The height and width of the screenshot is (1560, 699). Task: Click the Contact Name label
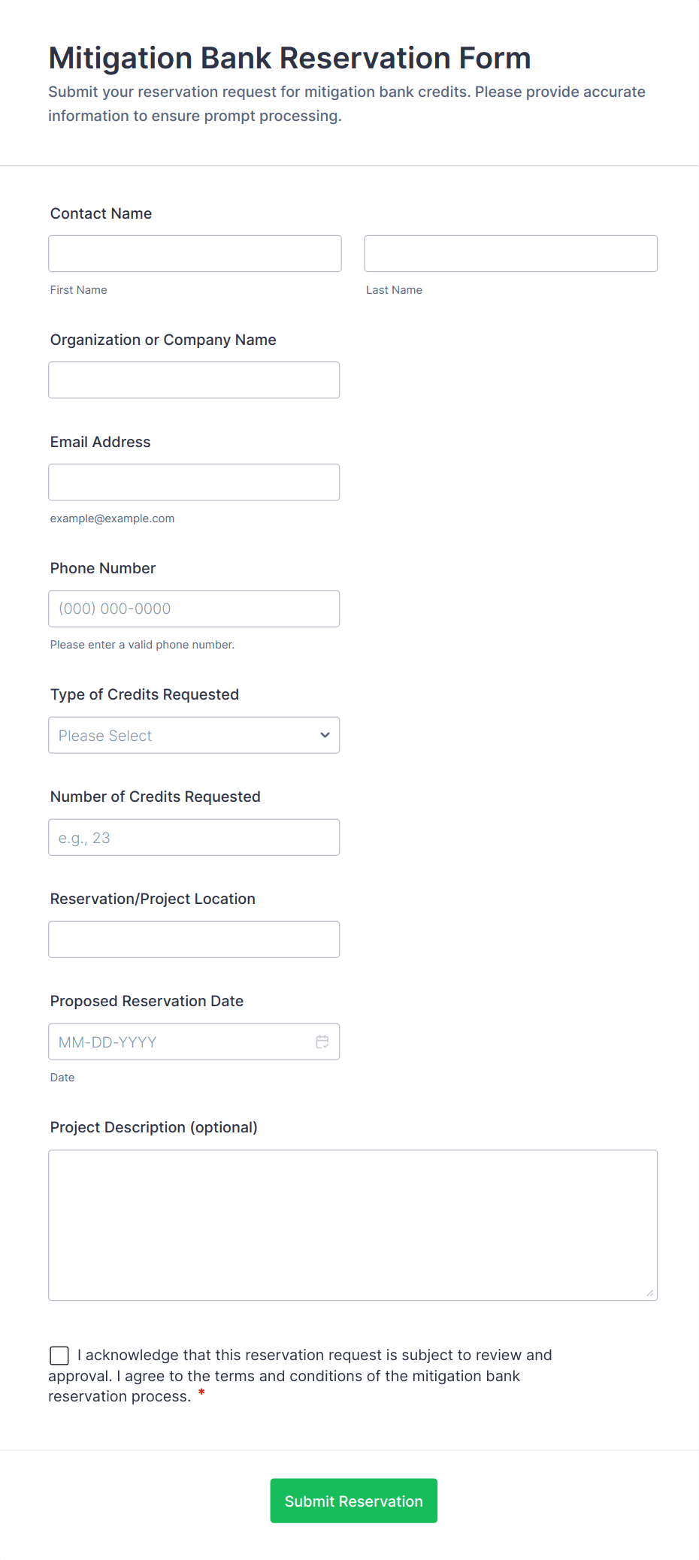pos(101,213)
